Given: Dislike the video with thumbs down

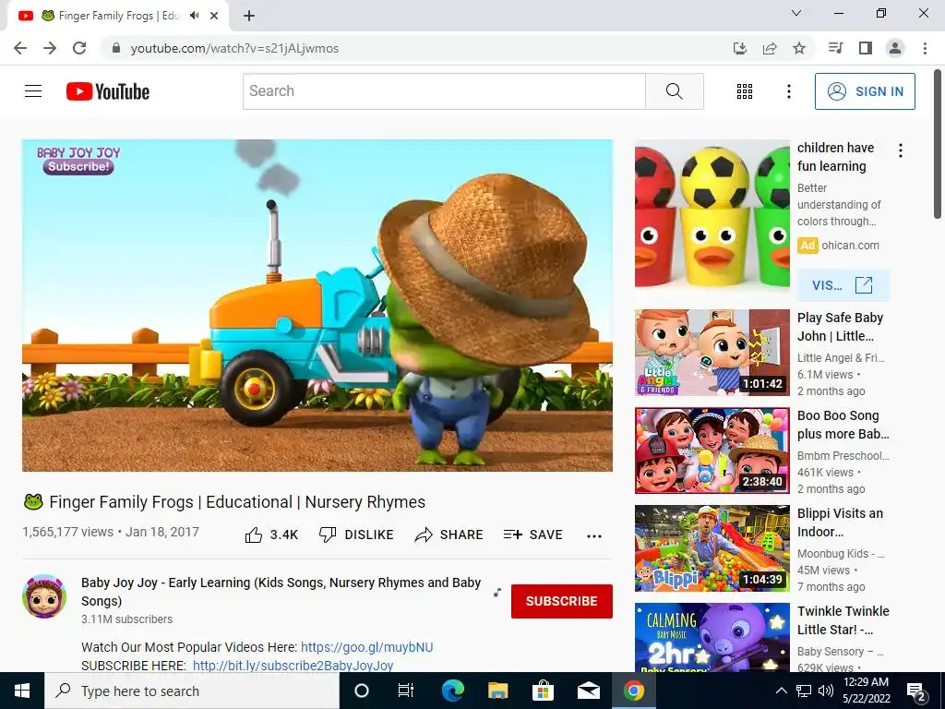Looking at the screenshot, I should coord(356,535).
